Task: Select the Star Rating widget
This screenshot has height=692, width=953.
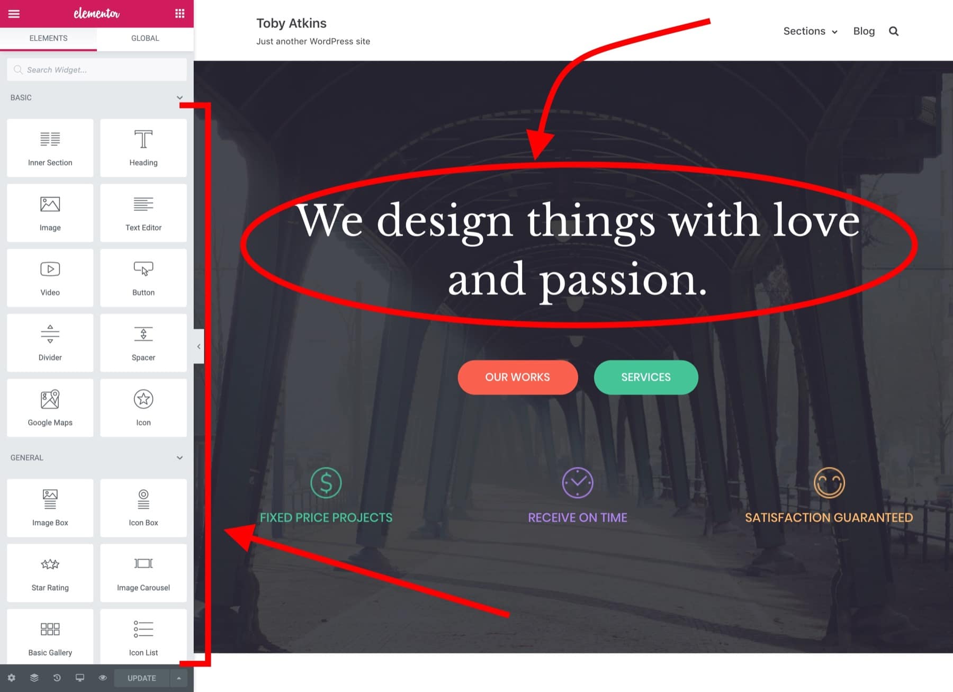Action: pyautogui.click(x=50, y=573)
